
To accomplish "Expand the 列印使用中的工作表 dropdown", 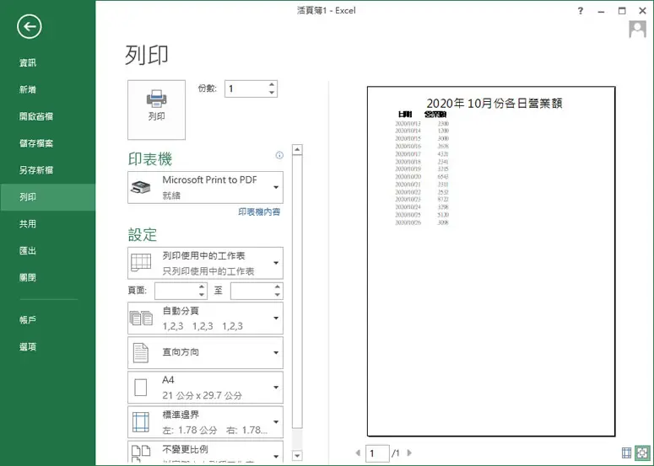I will click(x=205, y=263).
